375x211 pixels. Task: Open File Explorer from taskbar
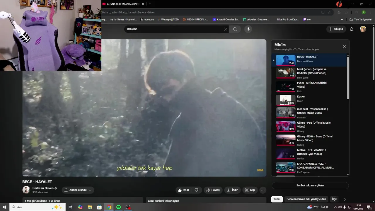(90, 207)
